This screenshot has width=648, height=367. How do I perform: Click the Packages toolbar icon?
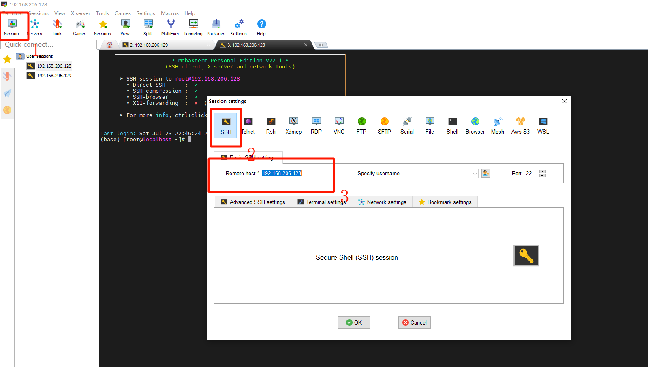point(216,28)
